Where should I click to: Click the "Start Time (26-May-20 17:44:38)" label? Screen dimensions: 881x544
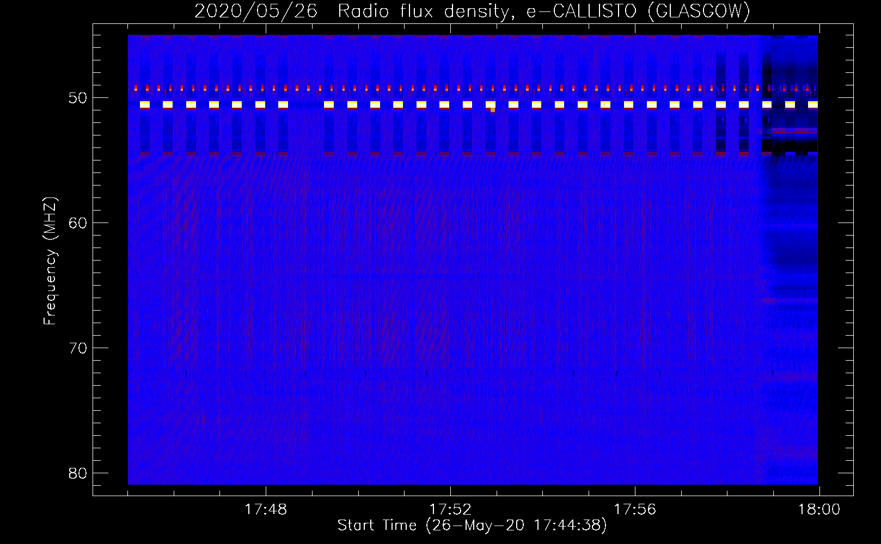click(472, 526)
